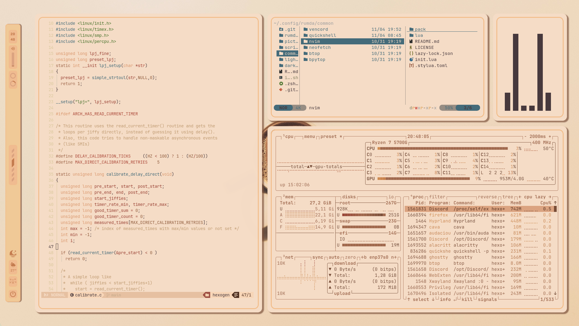
Task: Adjust the sidebar volume slider
Action: coord(13,59)
